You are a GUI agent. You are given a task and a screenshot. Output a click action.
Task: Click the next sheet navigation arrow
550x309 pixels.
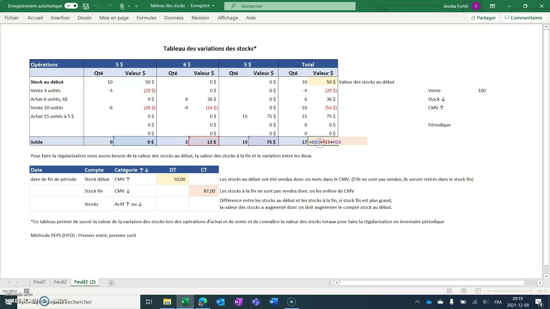pos(17,282)
